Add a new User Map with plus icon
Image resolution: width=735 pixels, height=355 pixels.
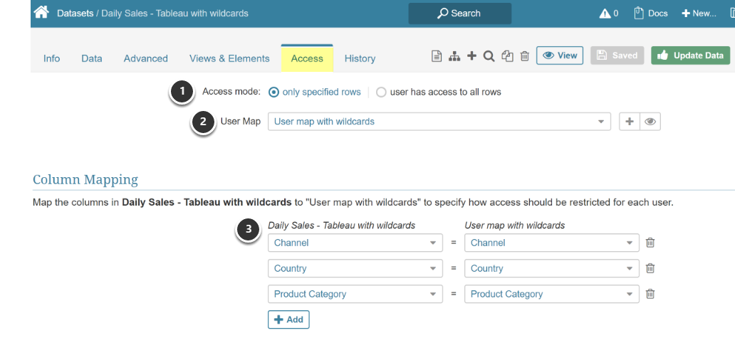point(630,122)
